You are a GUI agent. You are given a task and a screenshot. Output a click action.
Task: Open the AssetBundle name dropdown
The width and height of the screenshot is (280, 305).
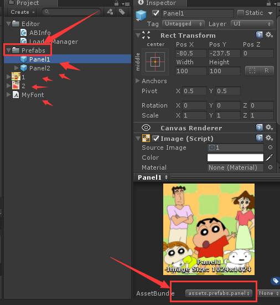click(219, 293)
